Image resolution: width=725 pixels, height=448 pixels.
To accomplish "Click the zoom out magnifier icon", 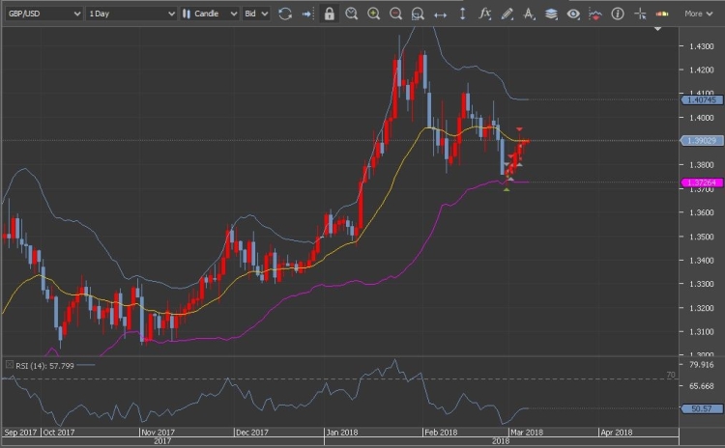I will coord(396,14).
